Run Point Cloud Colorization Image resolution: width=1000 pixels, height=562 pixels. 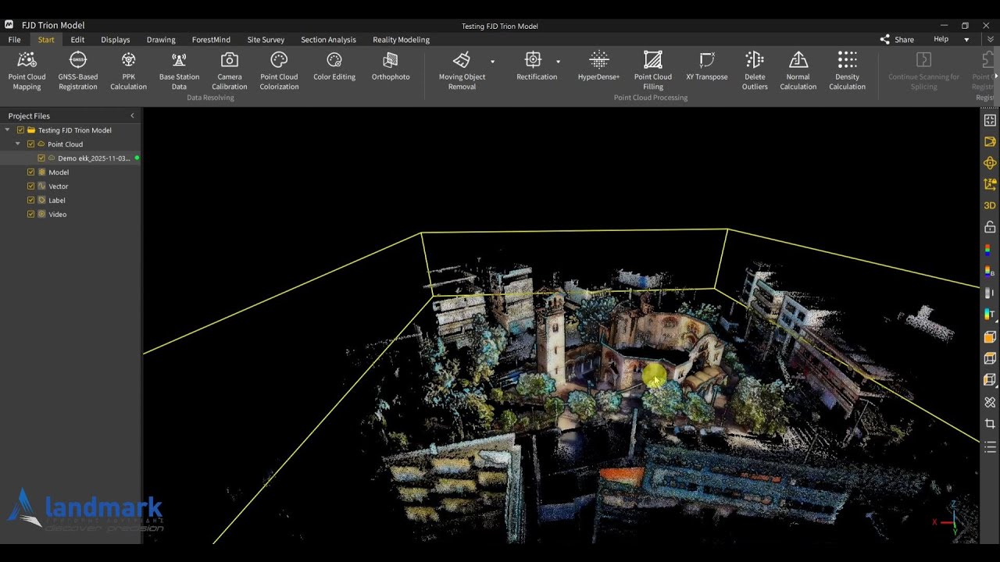coord(279,71)
